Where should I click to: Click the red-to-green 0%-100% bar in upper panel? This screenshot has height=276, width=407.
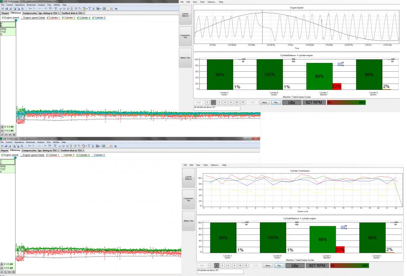(x=346, y=103)
